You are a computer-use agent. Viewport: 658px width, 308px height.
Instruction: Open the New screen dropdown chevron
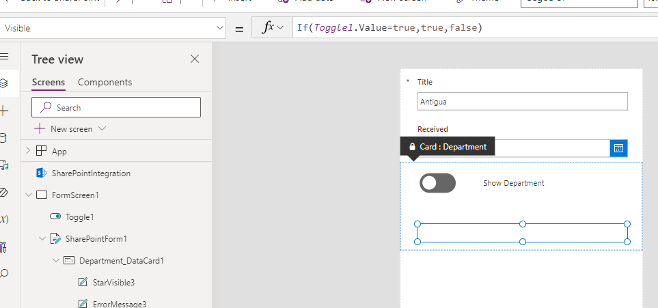point(102,128)
